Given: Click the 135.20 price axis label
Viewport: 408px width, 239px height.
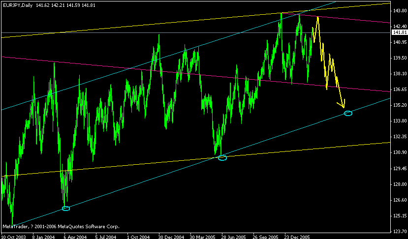Looking at the screenshot, I should [400, 105].
